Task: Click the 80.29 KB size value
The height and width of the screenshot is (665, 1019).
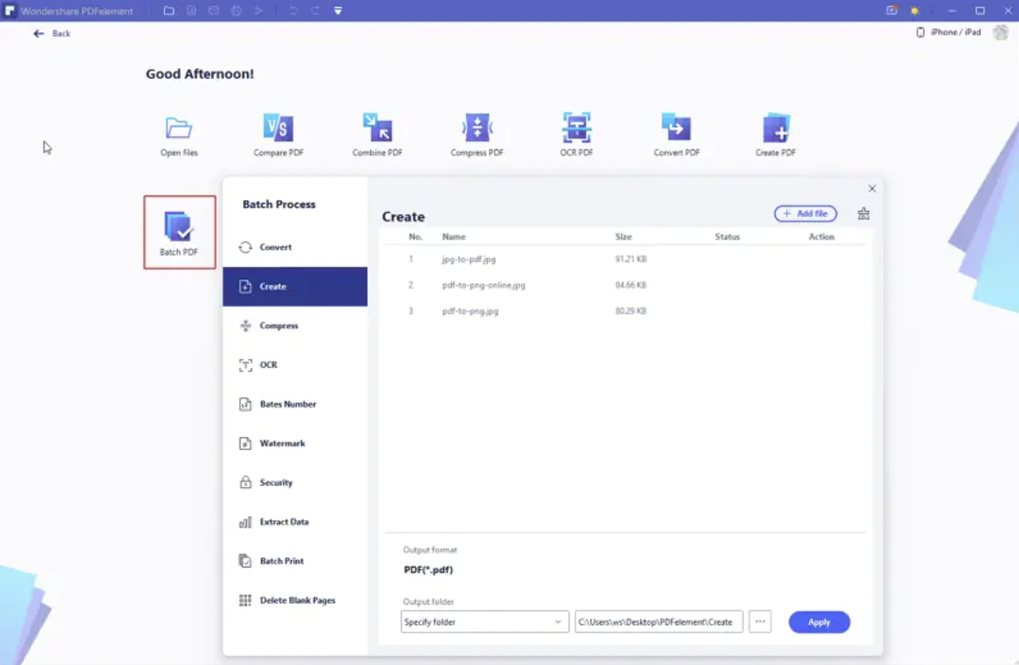Action: (x=631, y=311)
